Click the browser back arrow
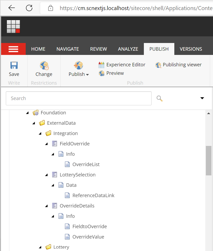 click(11, 8)
